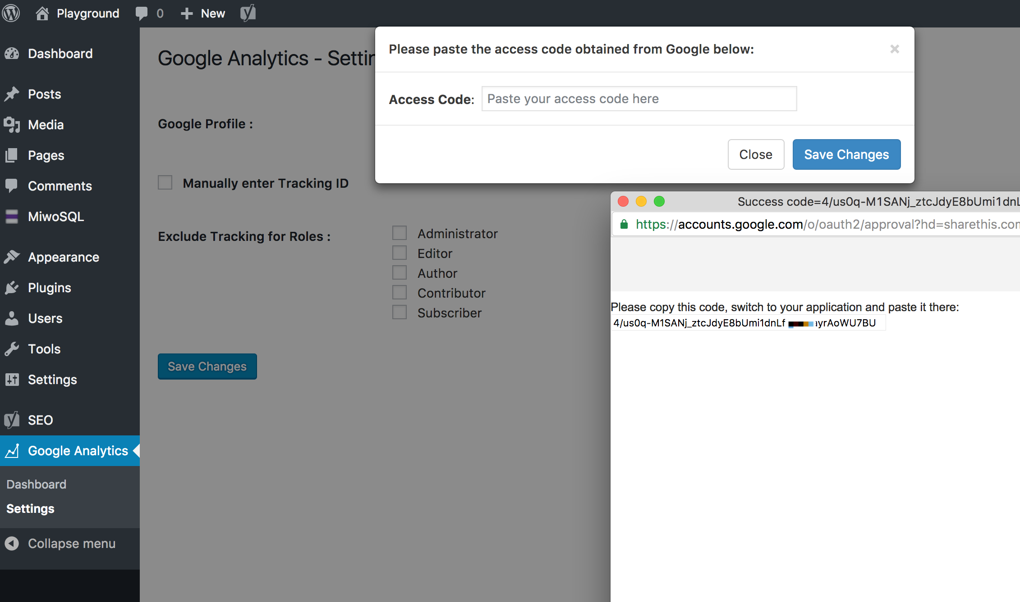The width and height of the screenshot is (1020, 602).
Task: Toggle the Administrator tracking exclusion checkbox
Action: click(400, 233)
